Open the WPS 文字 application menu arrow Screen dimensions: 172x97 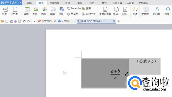(x=20, y=3)
